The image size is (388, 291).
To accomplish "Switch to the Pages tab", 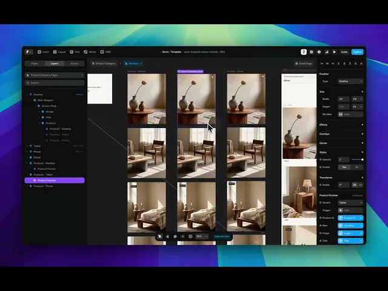I will point(35,64).
